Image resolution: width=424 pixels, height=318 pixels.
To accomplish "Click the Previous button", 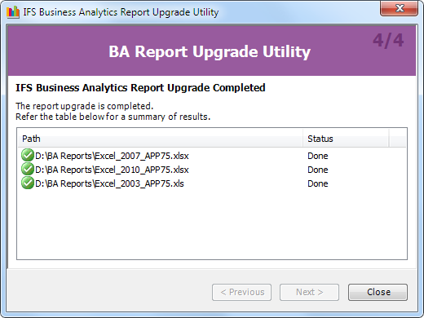I will point(241,292).
